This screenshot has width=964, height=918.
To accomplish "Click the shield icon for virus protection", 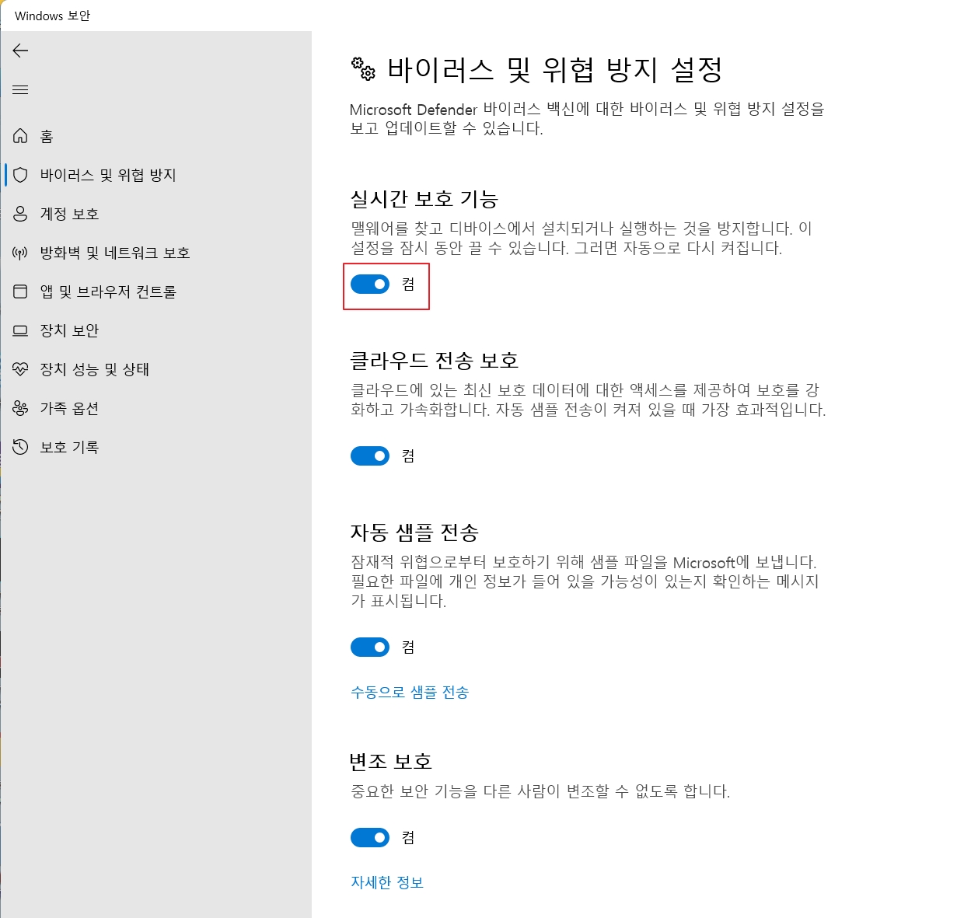I will 21,175.
